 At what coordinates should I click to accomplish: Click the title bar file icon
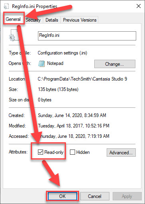[x=6, y=6]
